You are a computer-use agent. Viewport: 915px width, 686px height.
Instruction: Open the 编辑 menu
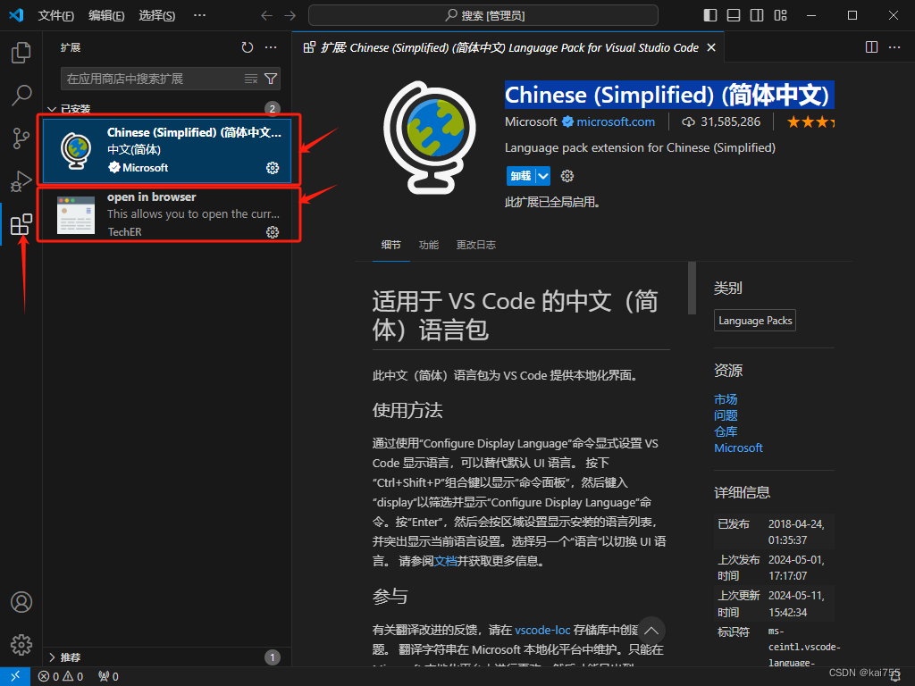pos(106,15)
